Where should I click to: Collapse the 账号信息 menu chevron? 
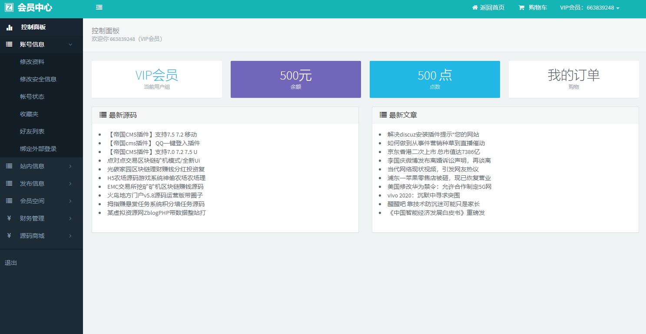(70, 44)
